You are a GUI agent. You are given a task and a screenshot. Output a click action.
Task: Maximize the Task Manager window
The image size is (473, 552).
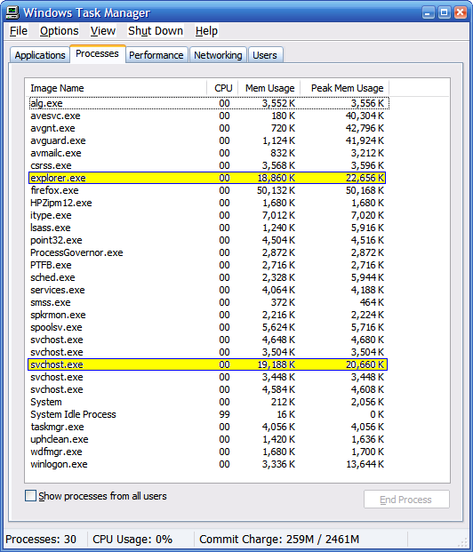pos(445,13)
